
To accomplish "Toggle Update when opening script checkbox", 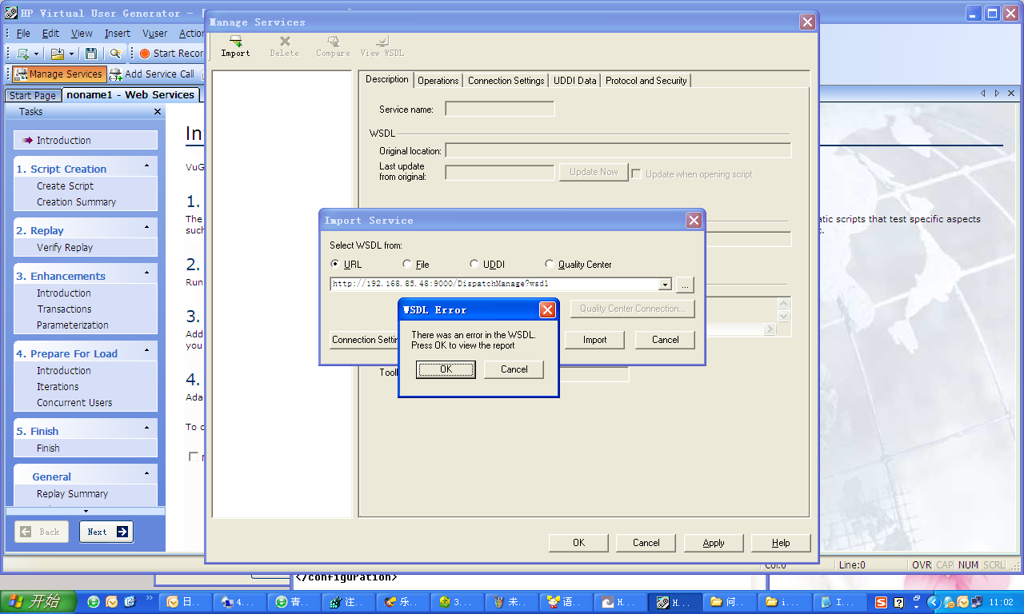I will click(637, 173).
